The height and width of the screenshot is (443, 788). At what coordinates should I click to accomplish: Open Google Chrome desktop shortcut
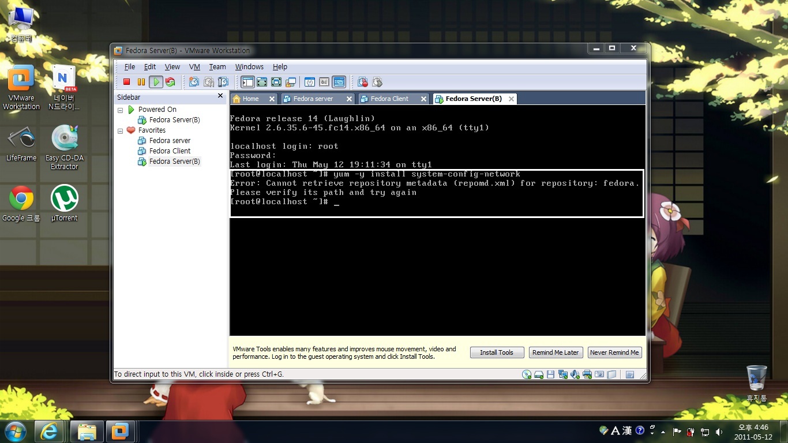pyautogui.click(x=21, y=203)
